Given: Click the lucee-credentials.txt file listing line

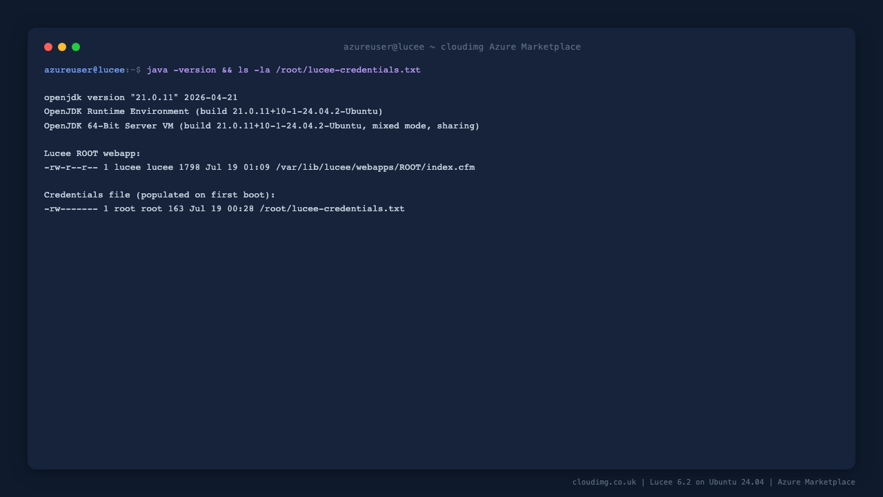Looking at the screenshot, I should pos(224,208).
